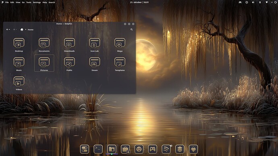
Task: Launch System Settings toggles icon in dock
Action: pos(85,149)
